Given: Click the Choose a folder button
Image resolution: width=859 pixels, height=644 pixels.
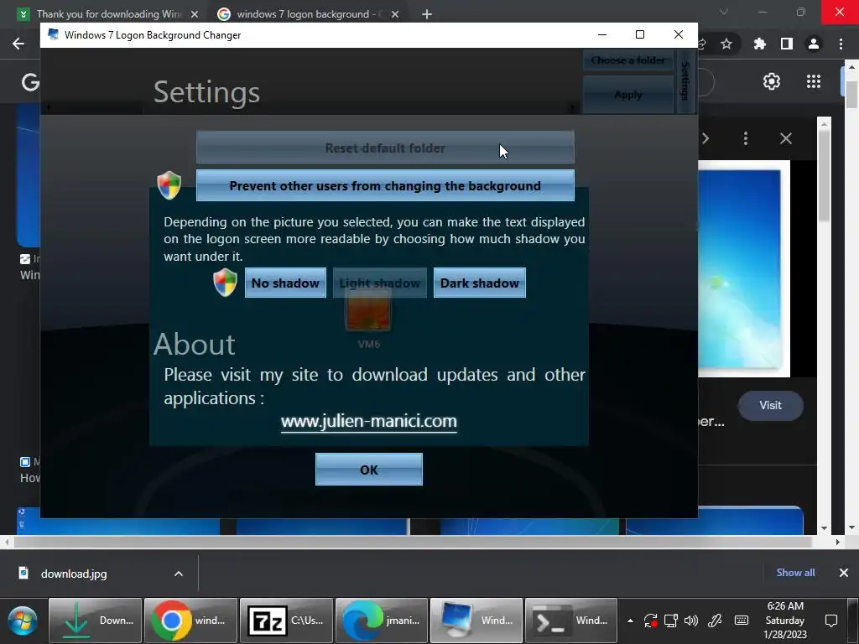Looking at the screenshot, I should point(627,60).
